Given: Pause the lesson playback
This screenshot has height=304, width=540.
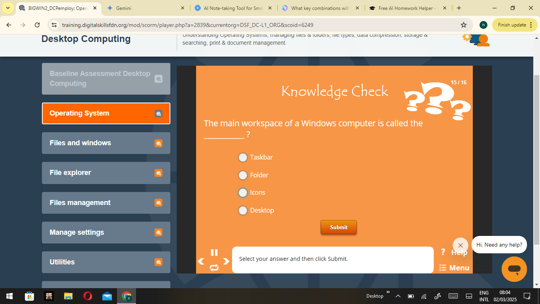Looking at the screenshot, I should point(214,253).
